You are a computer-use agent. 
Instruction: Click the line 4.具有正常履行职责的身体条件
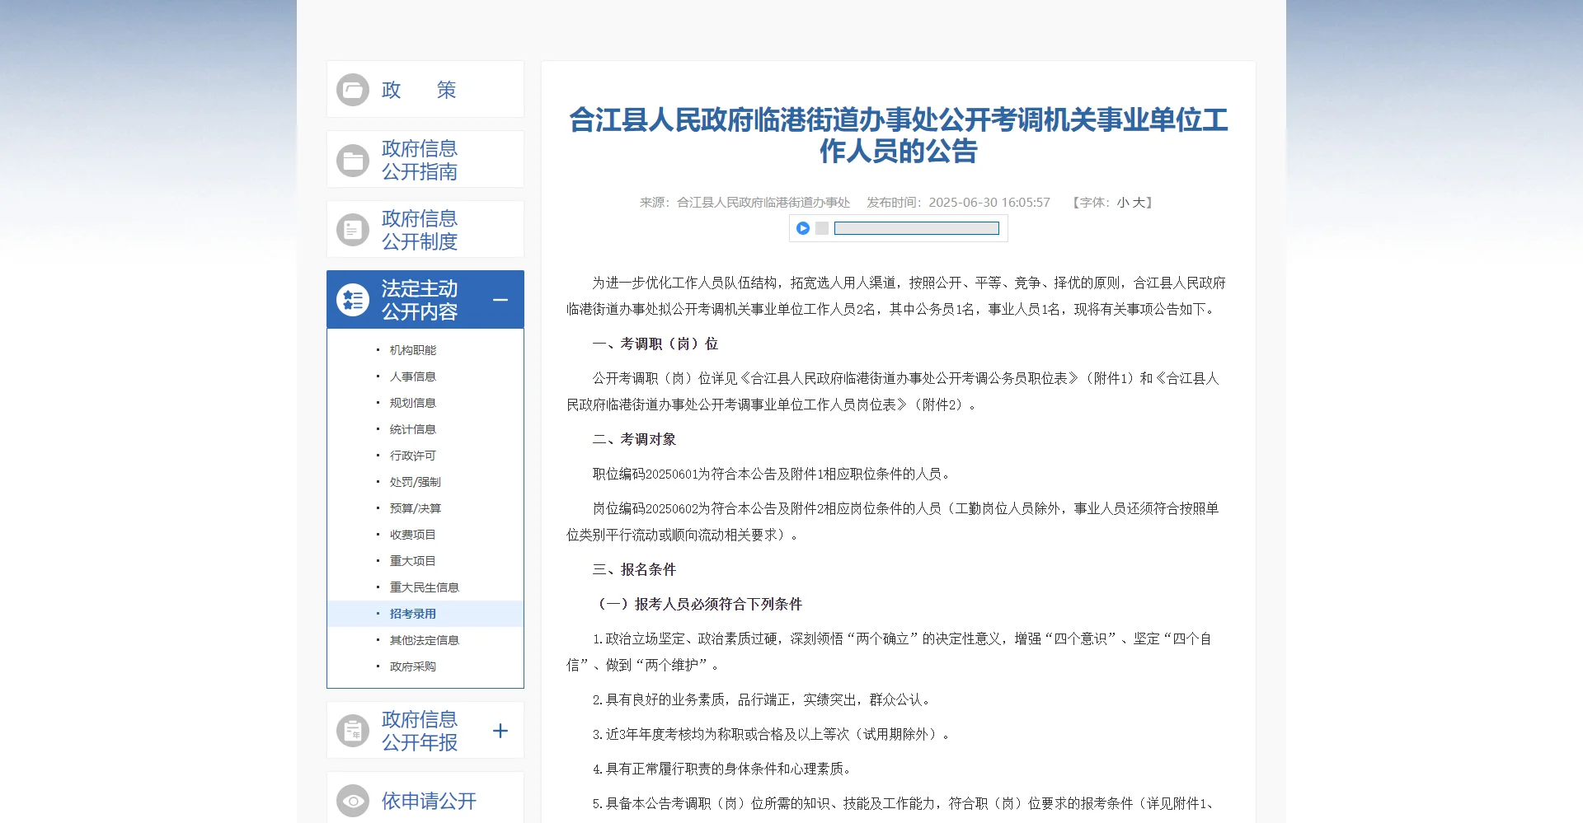pos(723,769)
